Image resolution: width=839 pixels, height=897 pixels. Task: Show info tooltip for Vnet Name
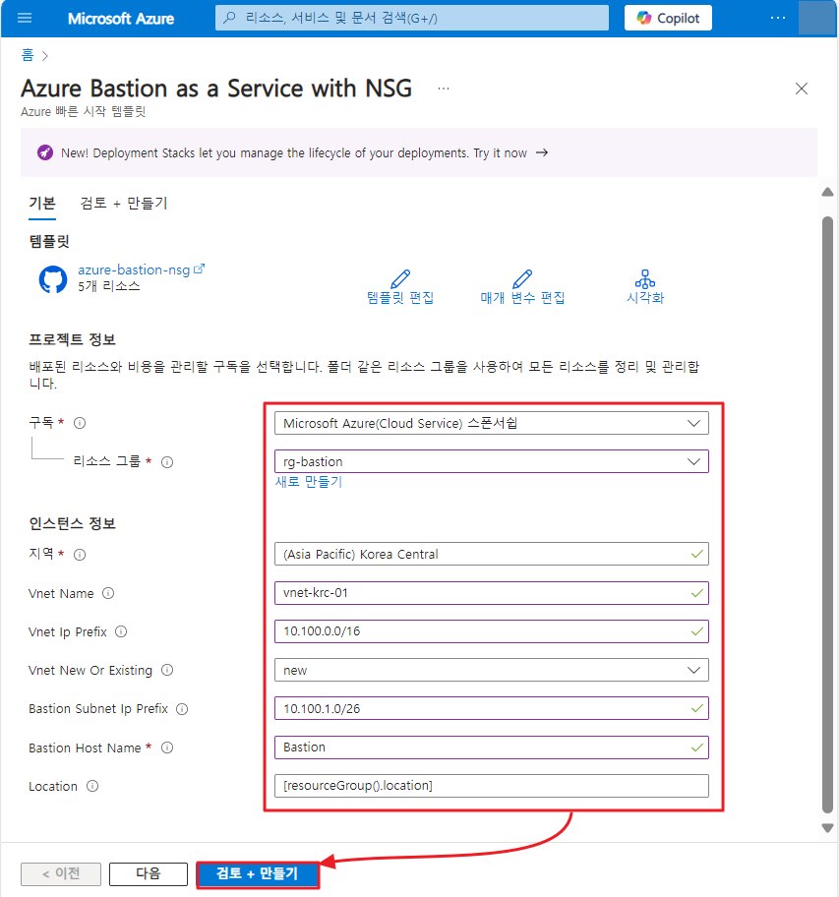[108, 593]
